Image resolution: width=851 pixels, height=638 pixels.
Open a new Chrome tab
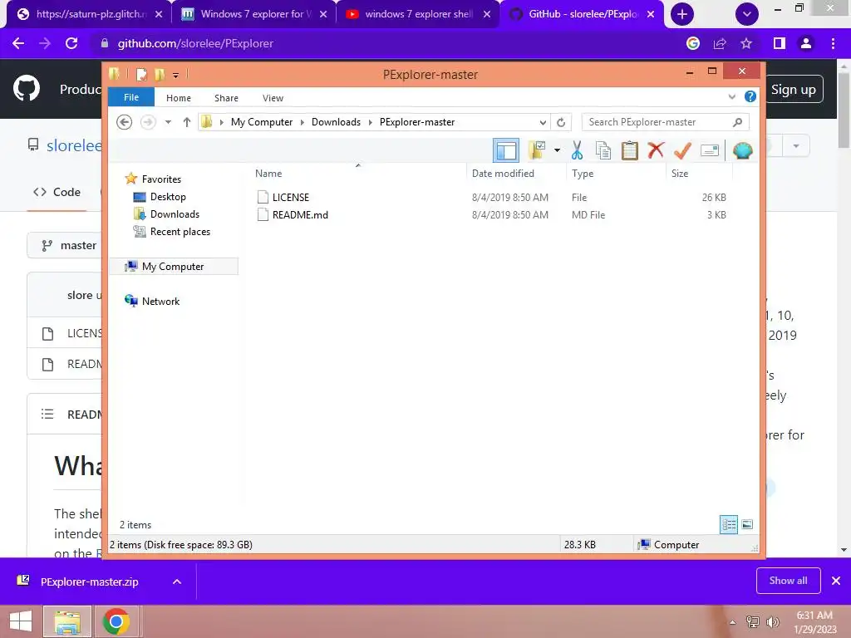click(x=682, y=14)
